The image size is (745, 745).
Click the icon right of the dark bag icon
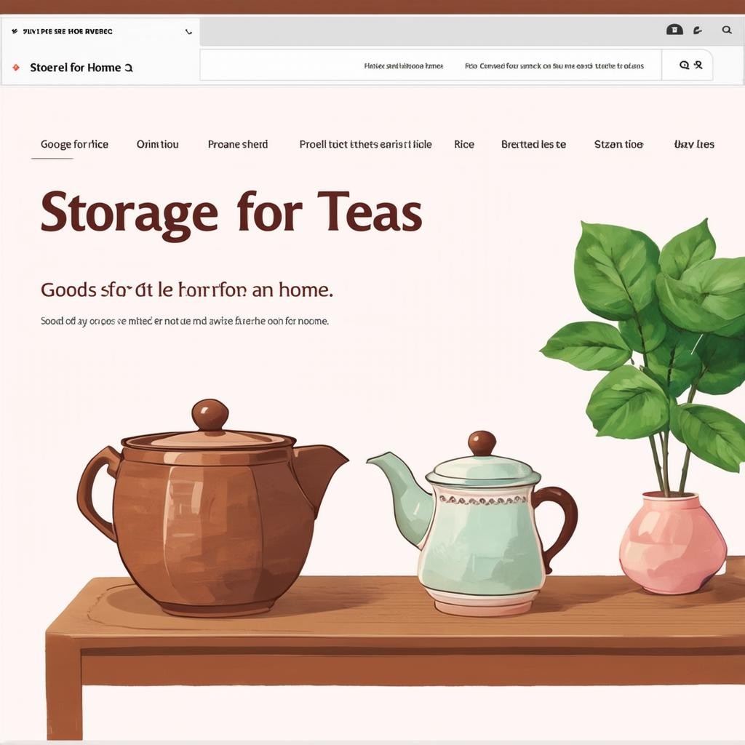coord(698,30)
